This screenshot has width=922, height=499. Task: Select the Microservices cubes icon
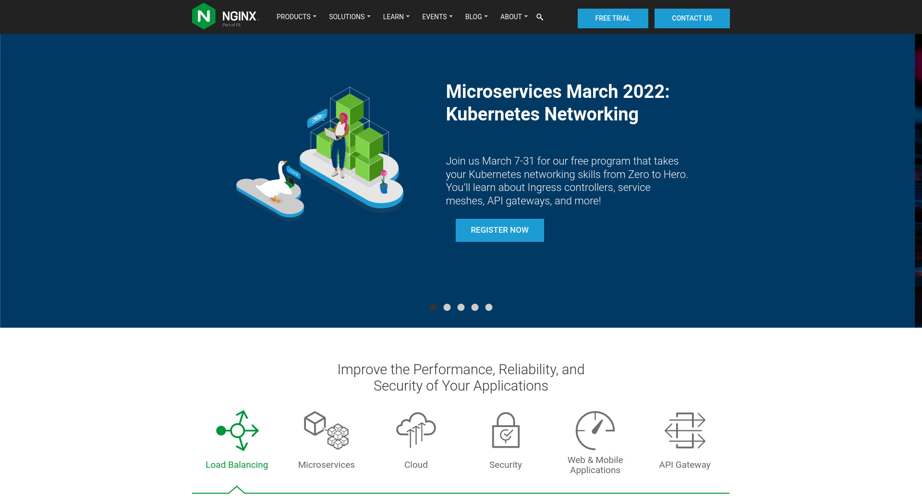pyautogui.click(x=327, y=430)
